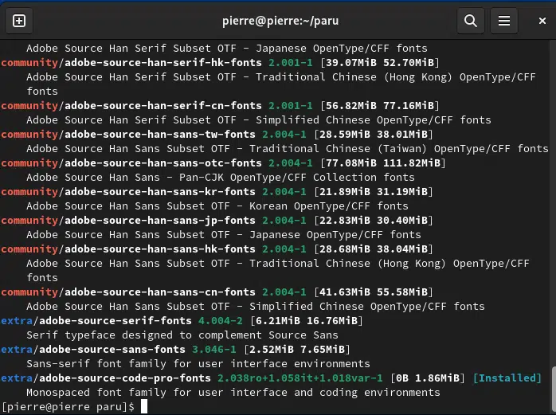Select package name adobe-source-han-sans-hk-fonts
Image resolution: width=556 pixels, height=415 pixels.
coord(160,249)
